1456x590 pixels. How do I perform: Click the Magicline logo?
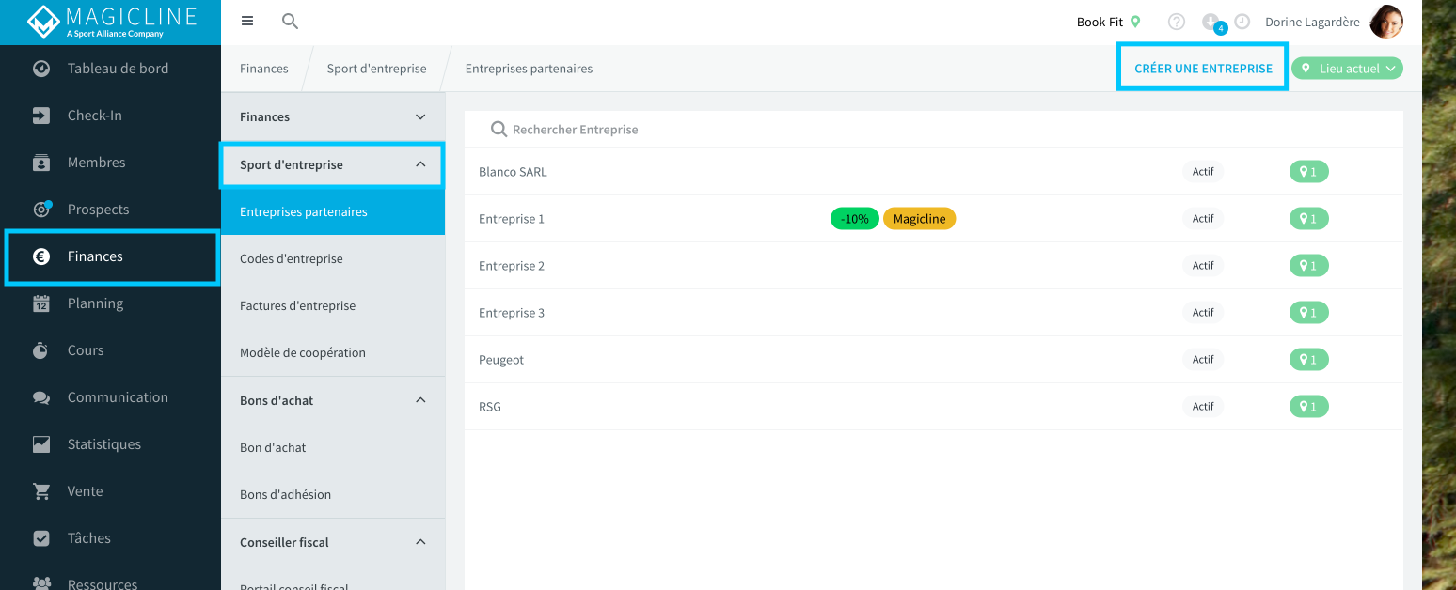pyautogui.click(x=111, y=22)
